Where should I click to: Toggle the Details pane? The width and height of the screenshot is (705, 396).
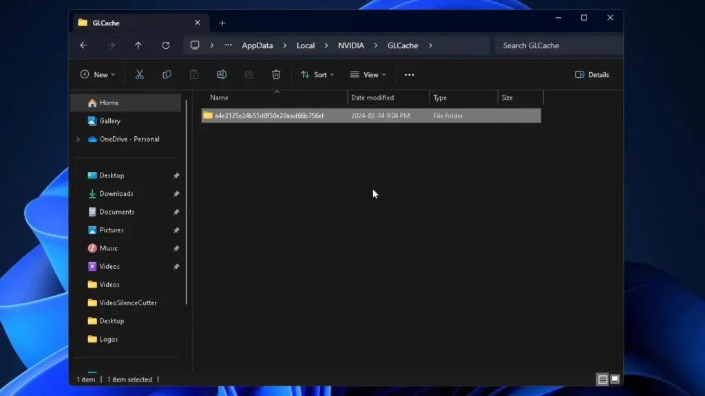click(x=591, y=74)
